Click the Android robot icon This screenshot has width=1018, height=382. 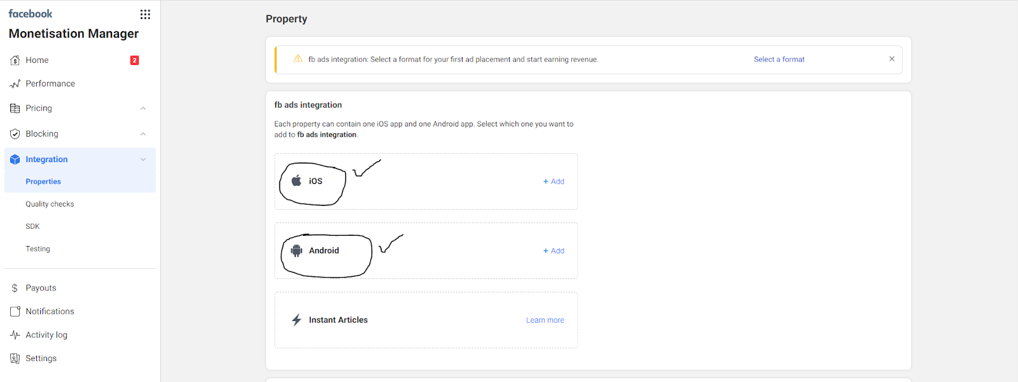coord(296,250)
